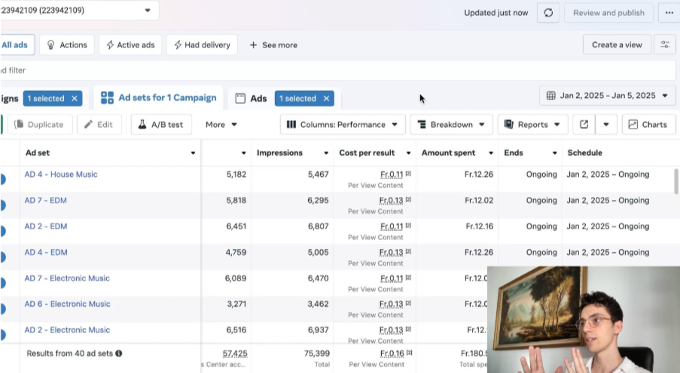Open the three-dot more options menu

click(x=669, y=13)
